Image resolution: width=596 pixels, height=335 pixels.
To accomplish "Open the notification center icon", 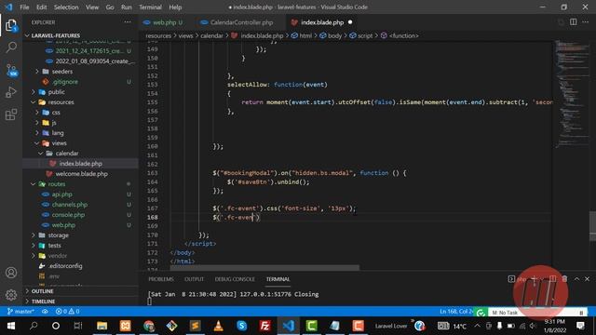I will point(580,326).
